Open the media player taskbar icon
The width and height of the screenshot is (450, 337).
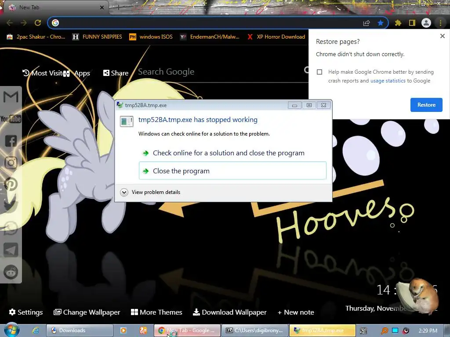pyautogui.click(x=123, y=330)
